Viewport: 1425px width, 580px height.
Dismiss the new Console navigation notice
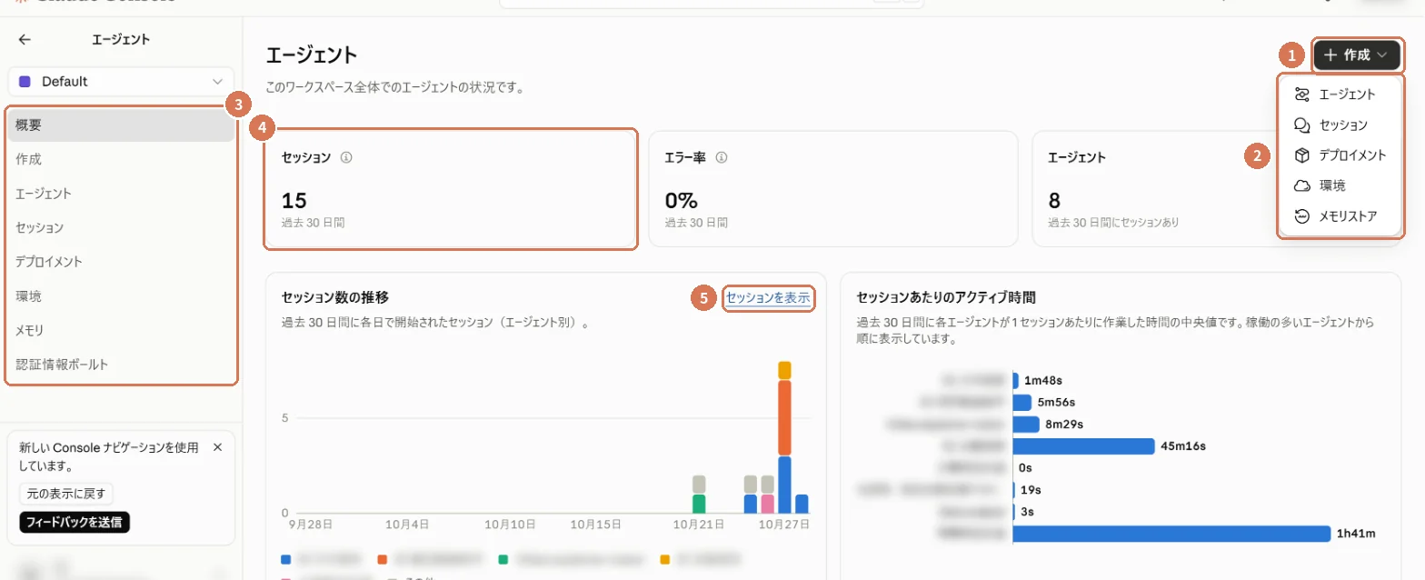click(217, 447)
